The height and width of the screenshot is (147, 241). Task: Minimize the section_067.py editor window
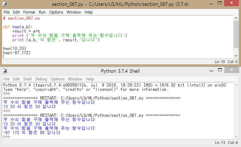point(211,4)
